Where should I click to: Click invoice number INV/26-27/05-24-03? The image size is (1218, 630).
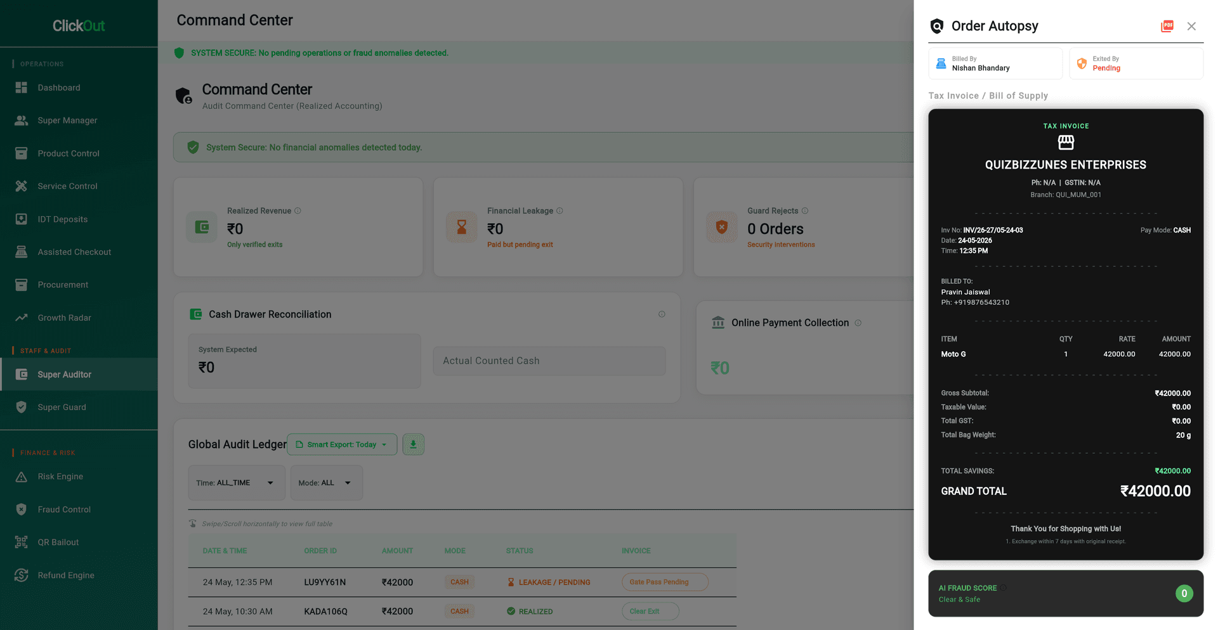pos(993,231)
